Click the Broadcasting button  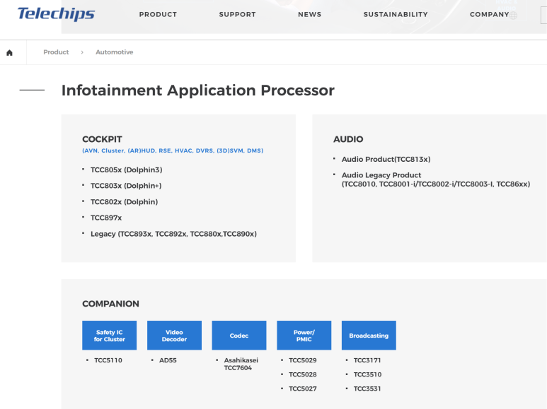click(369, 336)
